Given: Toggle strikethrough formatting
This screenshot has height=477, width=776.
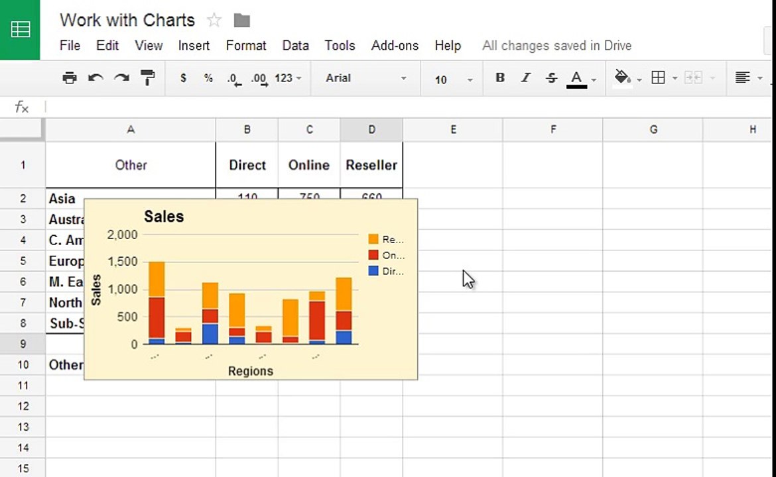Looking at the screenshot, I should click(x=551, y=78).
